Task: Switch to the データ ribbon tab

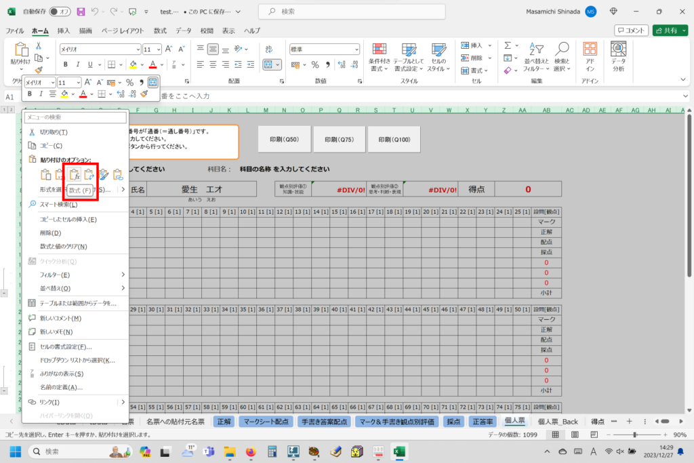Action: point(183,31)
